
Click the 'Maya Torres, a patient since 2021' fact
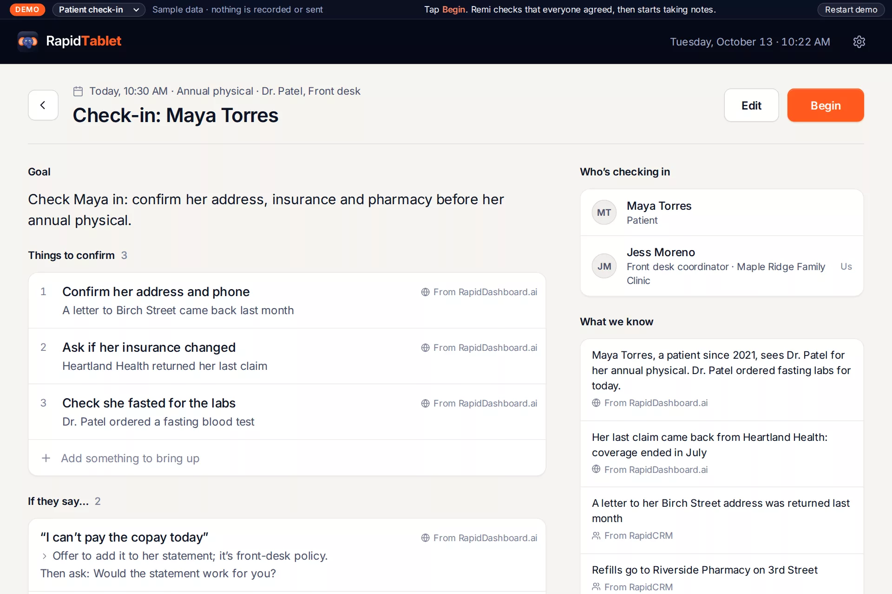721,370
